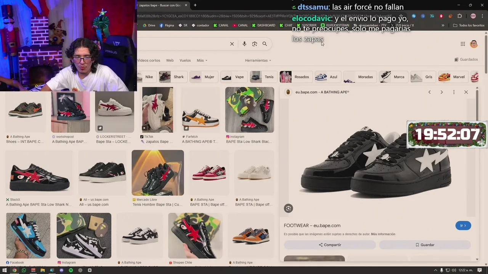This screenshot has height=274, width=488.
Task: Filter images by the Marca chip
Action: [x=393, y=77]
